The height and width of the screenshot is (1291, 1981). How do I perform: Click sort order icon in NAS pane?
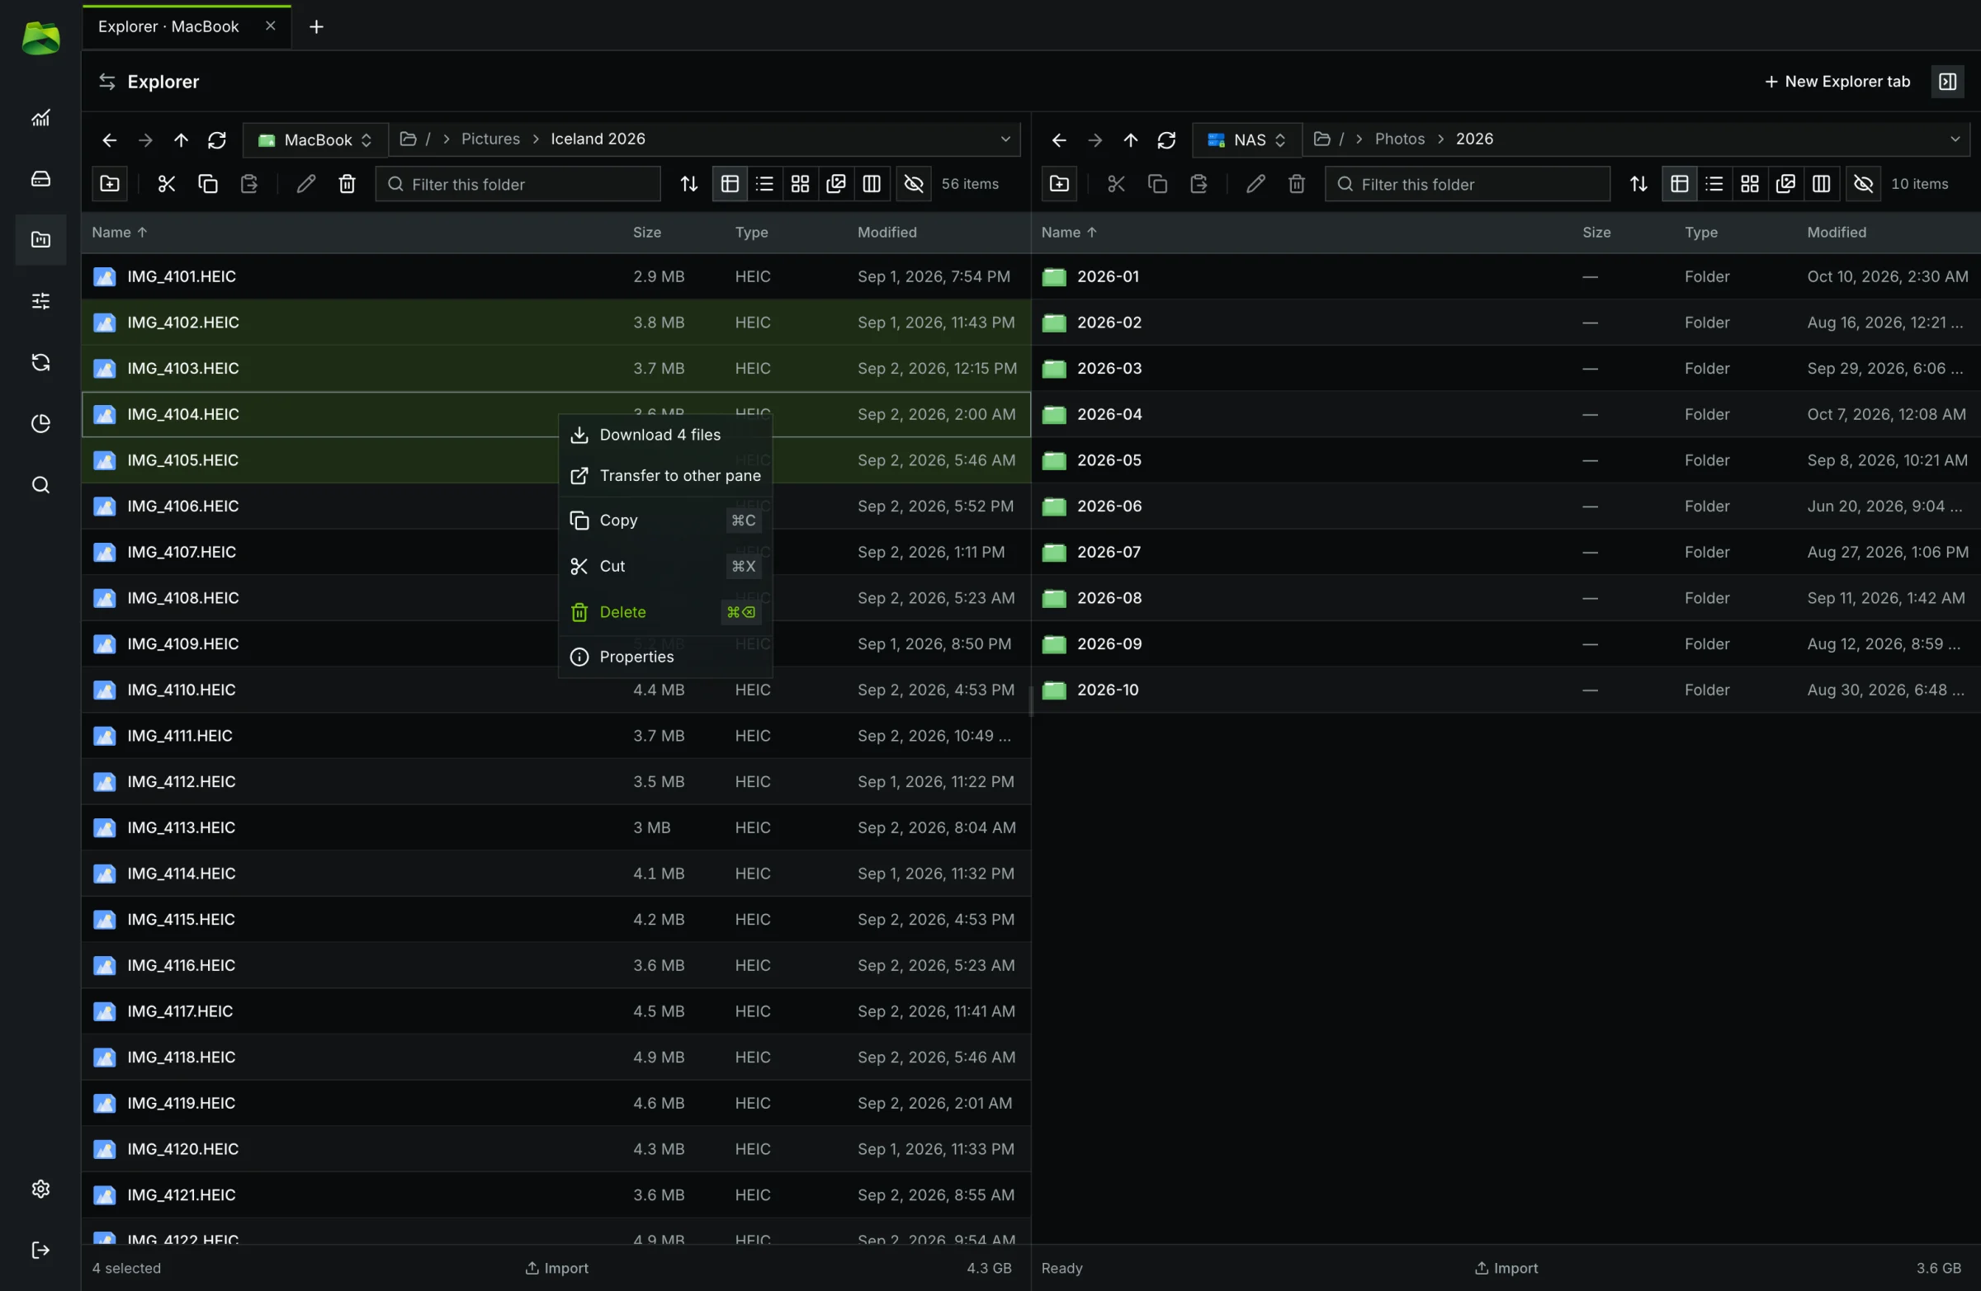click(1639, 184)
